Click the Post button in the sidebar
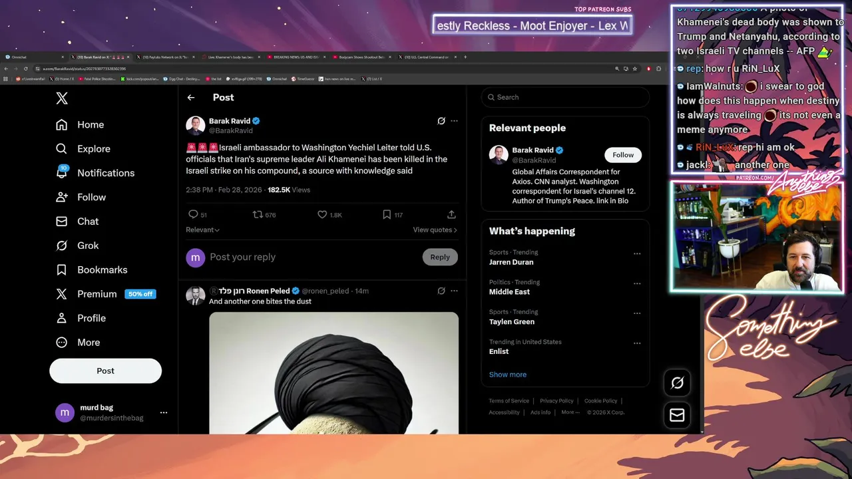This screenshot has height=479, width=852. click(105, 371)
